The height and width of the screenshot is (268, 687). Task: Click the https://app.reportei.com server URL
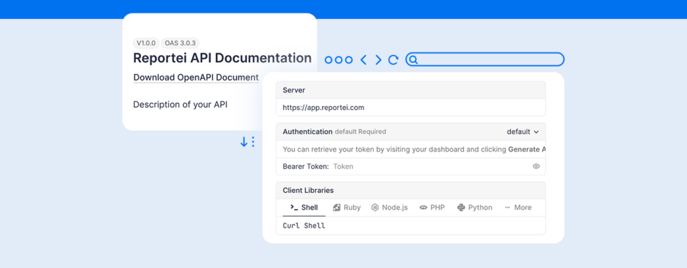coord(323,107)
